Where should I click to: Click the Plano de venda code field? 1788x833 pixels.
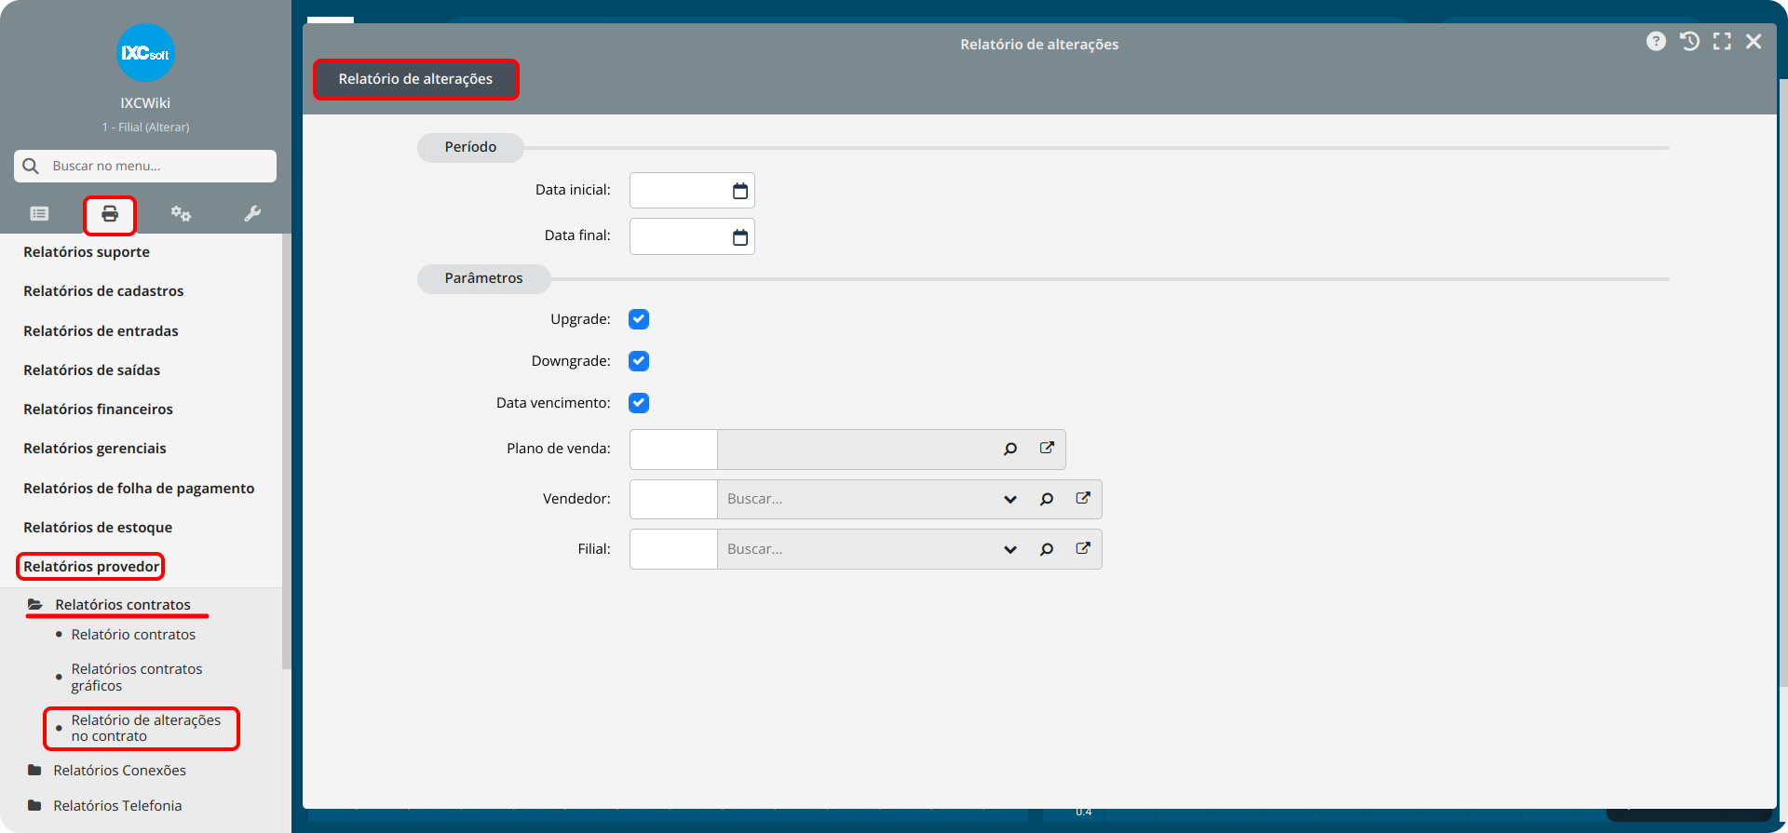click(x=673, y=450)
